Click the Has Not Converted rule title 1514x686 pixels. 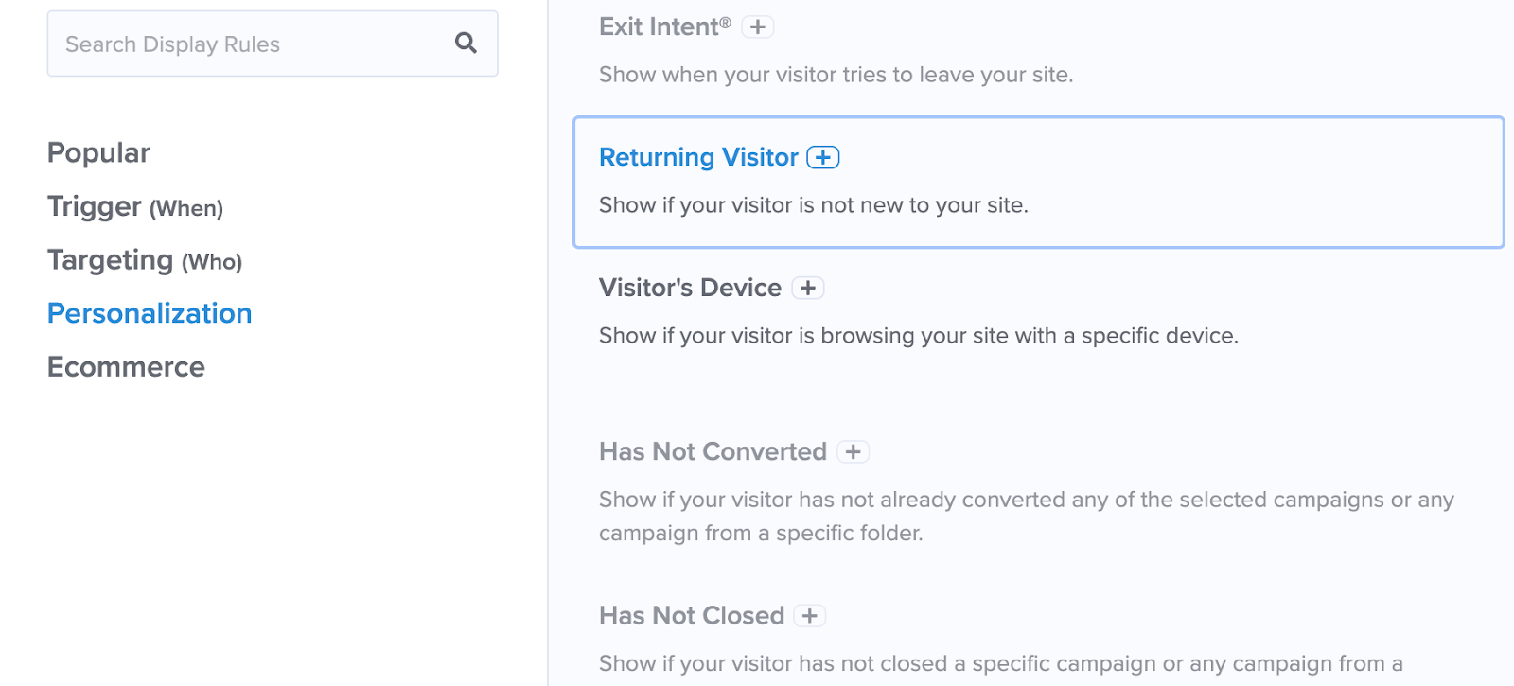pyautogui.click(x=713, y=451)
